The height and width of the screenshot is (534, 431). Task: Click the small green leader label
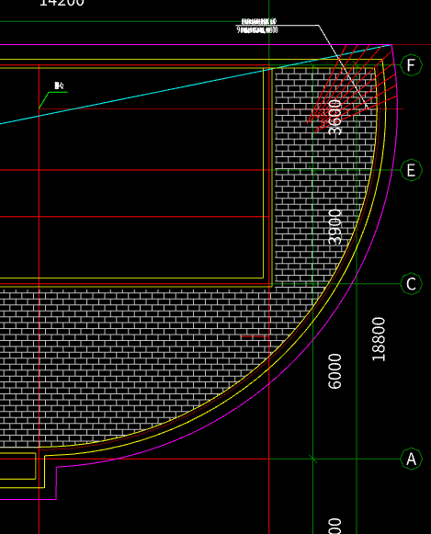(x=59, y=85)
